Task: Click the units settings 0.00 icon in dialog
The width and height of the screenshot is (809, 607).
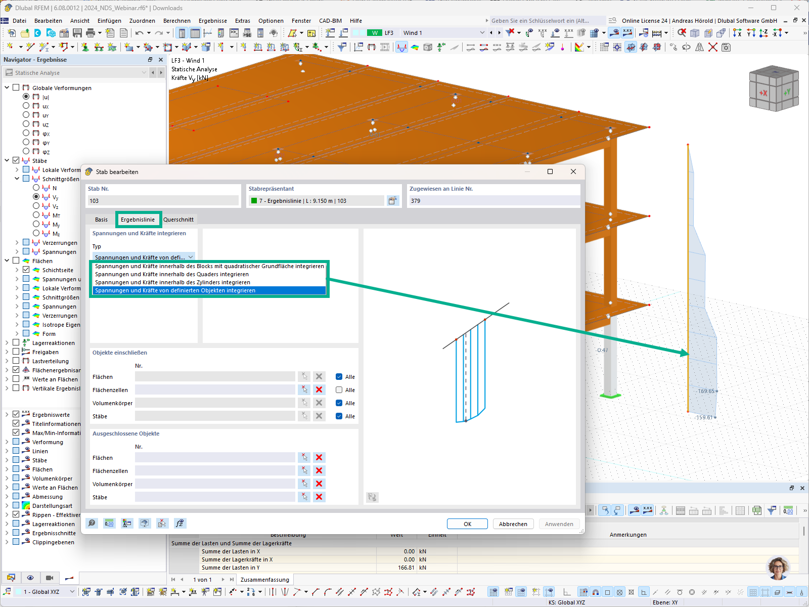Action: click(109, 523)
